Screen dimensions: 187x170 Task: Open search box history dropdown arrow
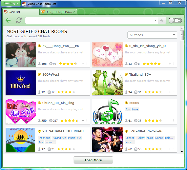(x=155, y=20)
